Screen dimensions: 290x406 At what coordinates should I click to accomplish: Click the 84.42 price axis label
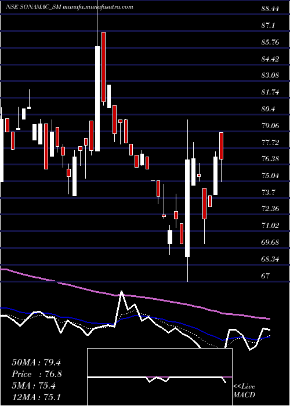tap(270, 59)
